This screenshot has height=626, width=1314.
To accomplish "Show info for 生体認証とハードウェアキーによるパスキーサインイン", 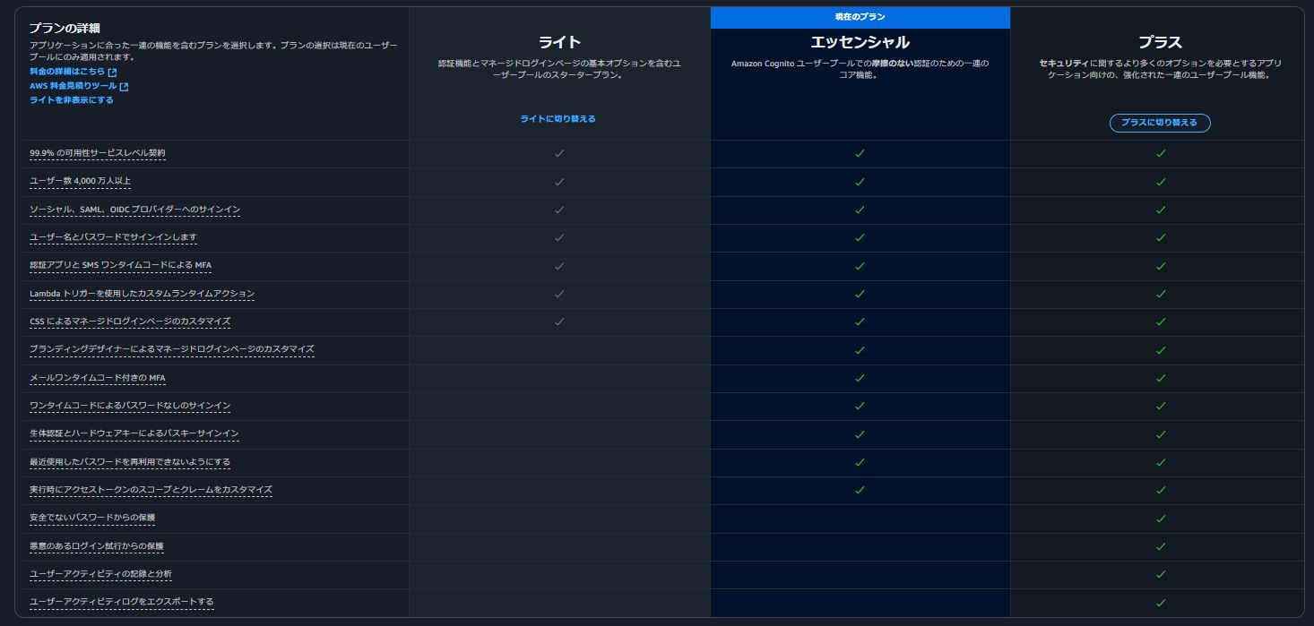I will click(x=134, y=433).
